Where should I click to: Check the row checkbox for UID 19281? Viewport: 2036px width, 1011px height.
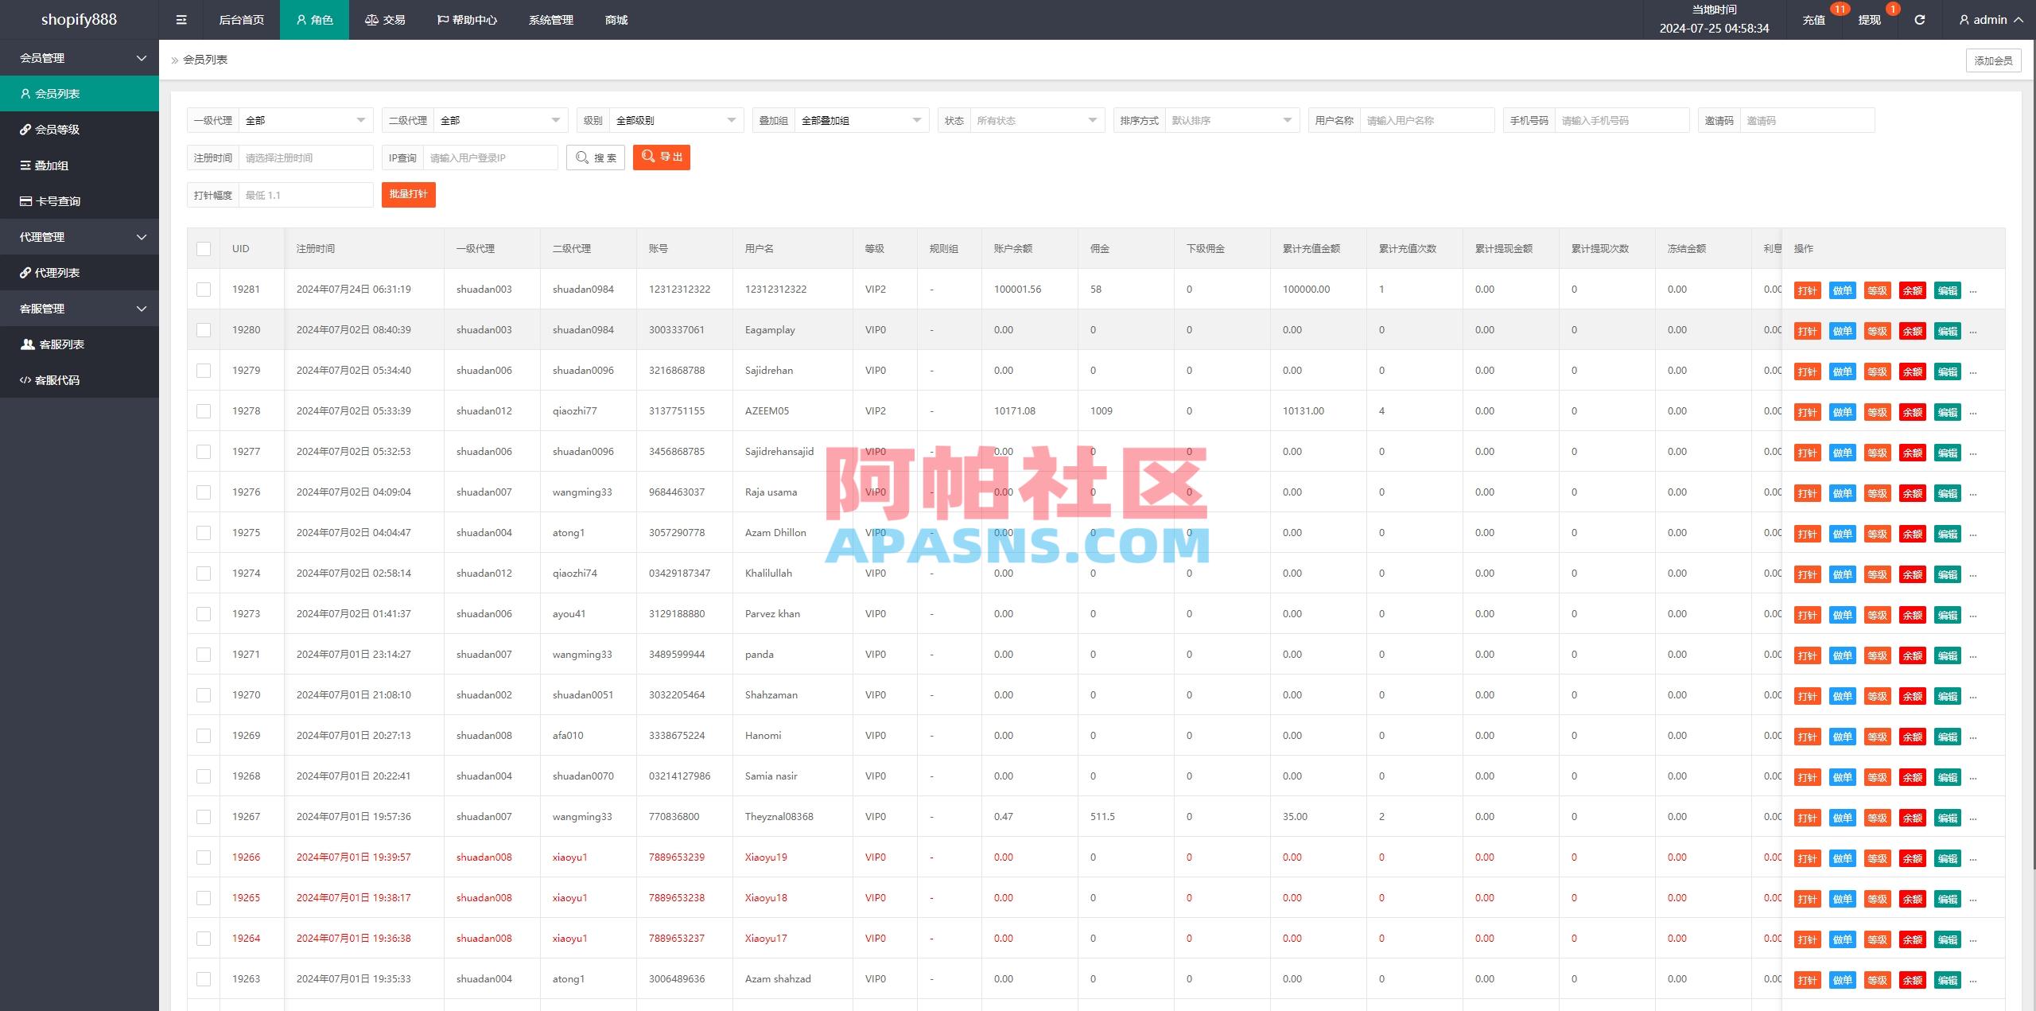click(x=204, y=289)
